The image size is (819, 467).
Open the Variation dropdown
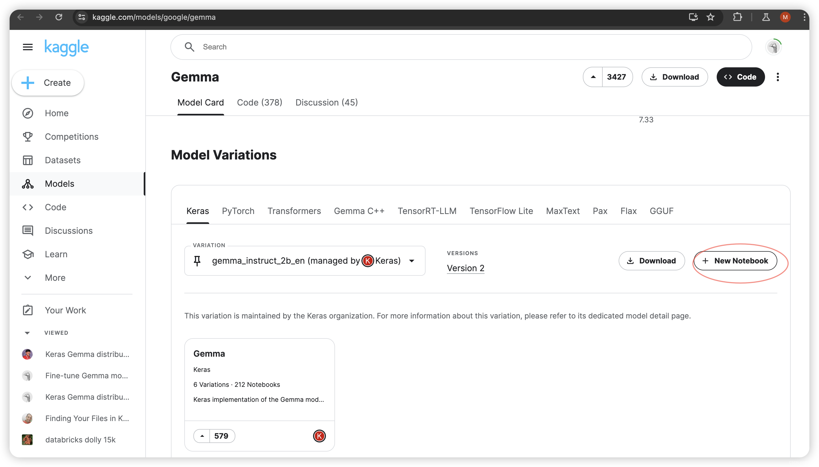(x=412, y=261)
